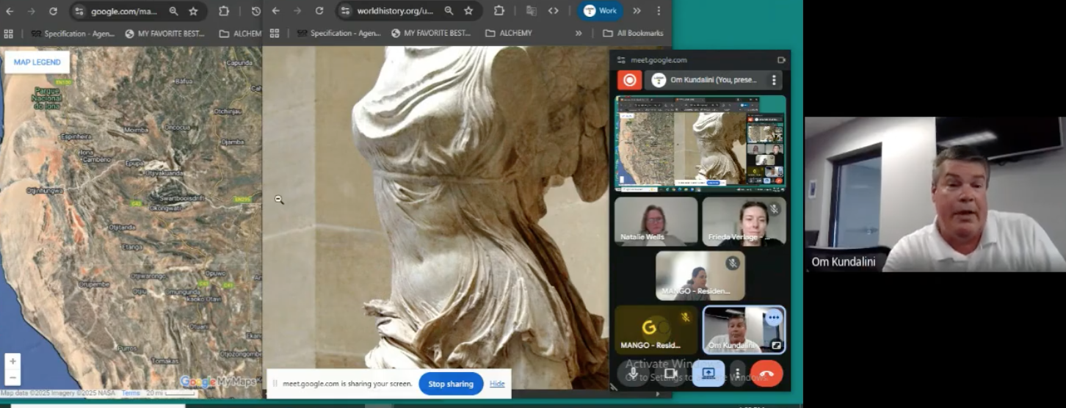Open the All Bookmarks folder

point(633,33)
